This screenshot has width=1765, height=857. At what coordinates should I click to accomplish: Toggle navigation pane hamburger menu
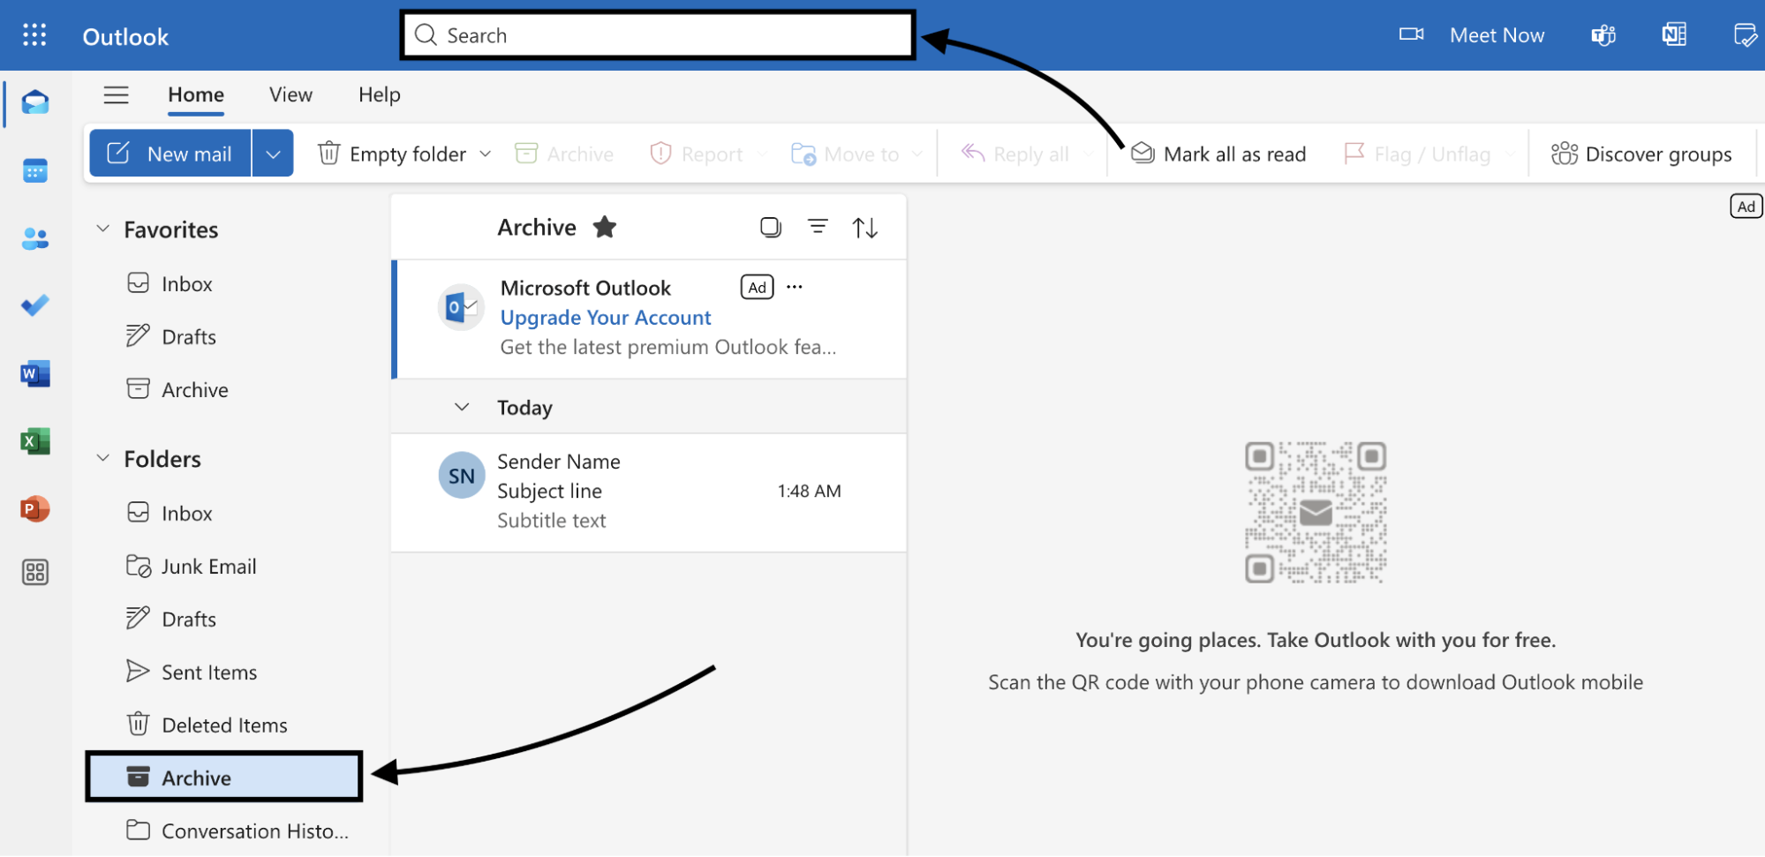click(117, 94)
